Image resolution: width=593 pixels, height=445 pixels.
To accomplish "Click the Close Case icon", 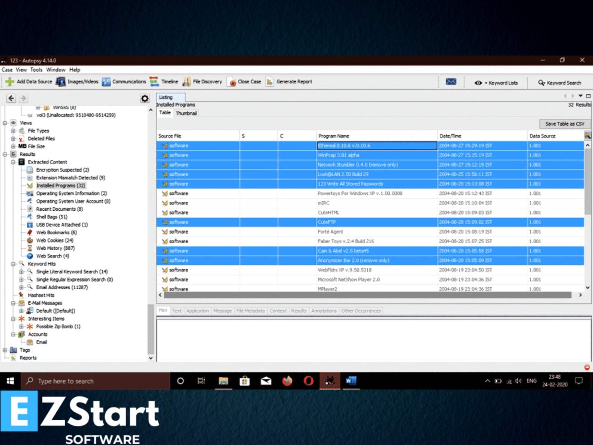I will [x=232, y=82].
